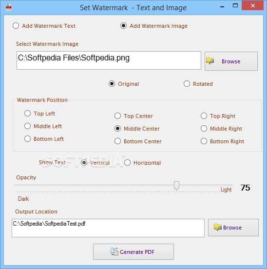Choose the Rotated image orientation
The width and height of the screenshot is (267, 269).
[198, 84]
